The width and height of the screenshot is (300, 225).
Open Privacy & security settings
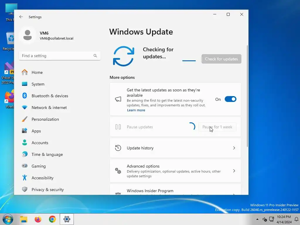click(x=60, y=190)
